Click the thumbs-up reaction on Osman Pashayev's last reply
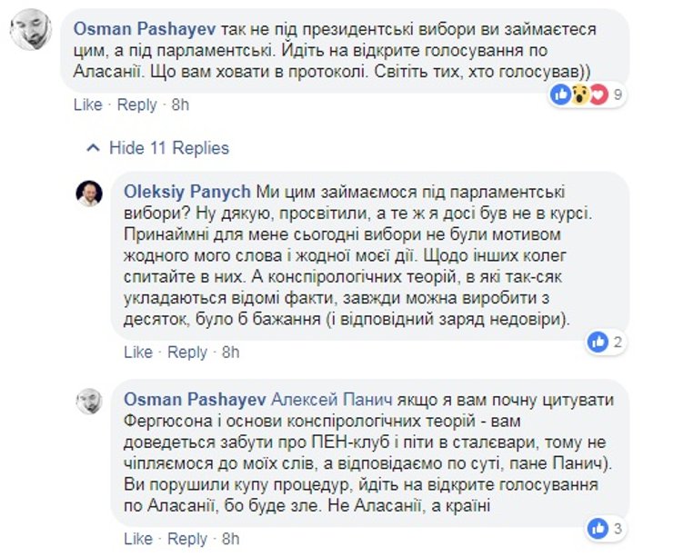 tap(598, 526)
